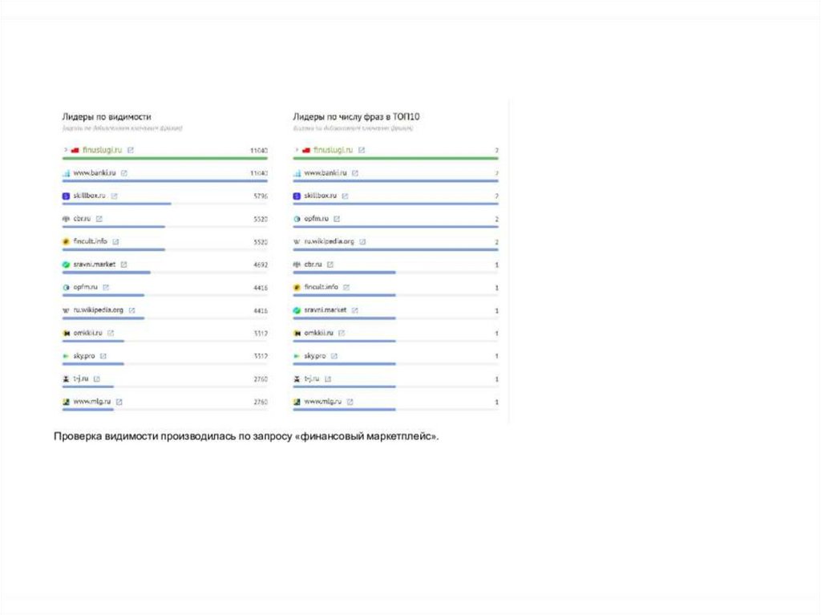
Task: Click the Wikipedia favicon in ТОП10 list
Action: click(x=297, y=241)
